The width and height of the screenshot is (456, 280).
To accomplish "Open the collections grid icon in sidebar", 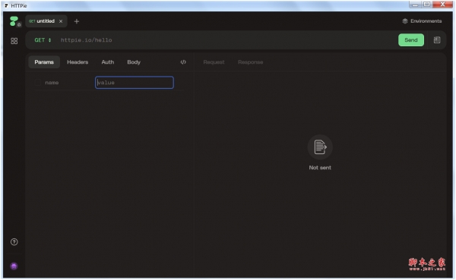I will click(x=14, y=41).
